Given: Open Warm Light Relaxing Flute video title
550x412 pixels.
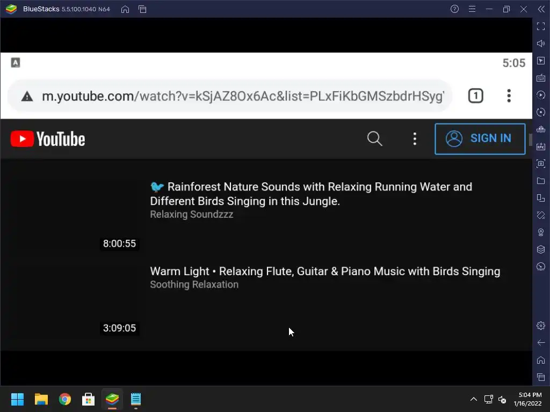Looking at the screenshot, I should (325, 271).
